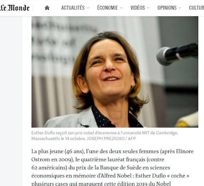Click the Le Monde logo
Screen dimensions: 204x186
[x=15, y=8]
